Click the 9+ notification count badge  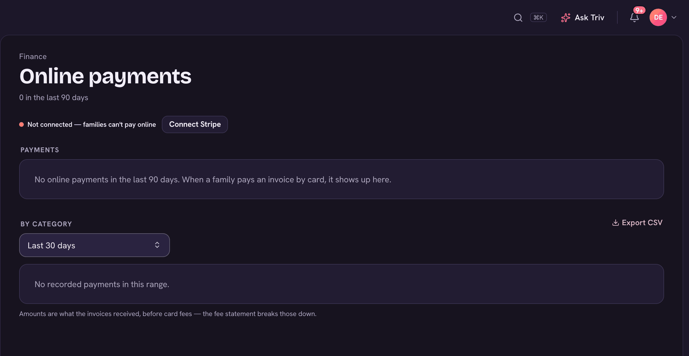(x=639, y=10)
